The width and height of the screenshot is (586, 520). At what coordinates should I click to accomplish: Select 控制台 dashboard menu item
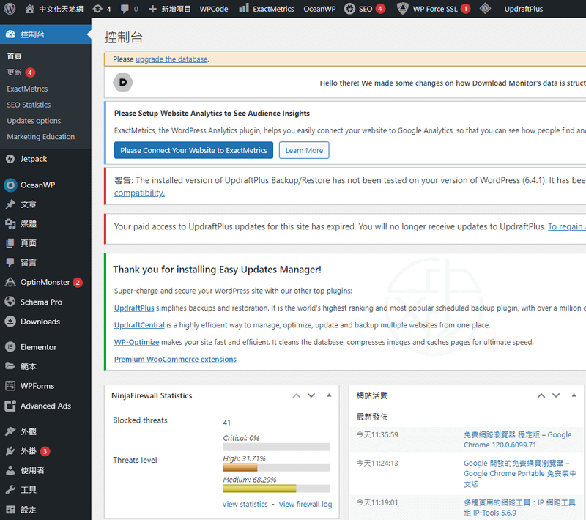tap(45, 34)
